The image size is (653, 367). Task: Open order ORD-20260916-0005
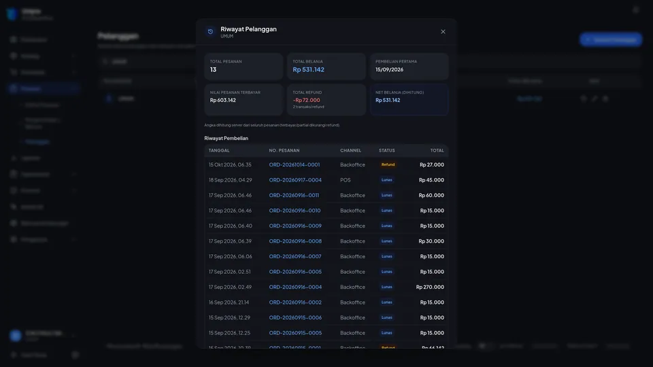coord(295,272)
